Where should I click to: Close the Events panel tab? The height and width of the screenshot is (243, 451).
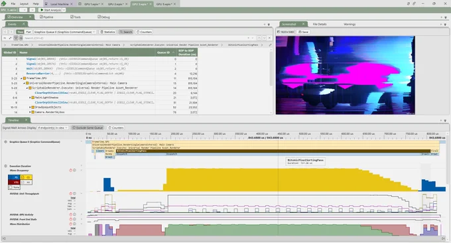[24, 24]
